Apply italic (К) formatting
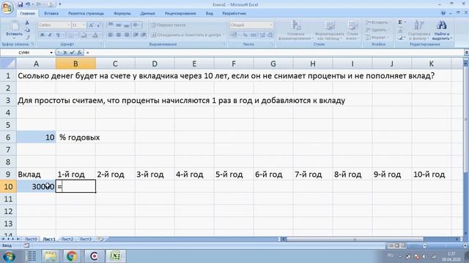 point(50,35)
